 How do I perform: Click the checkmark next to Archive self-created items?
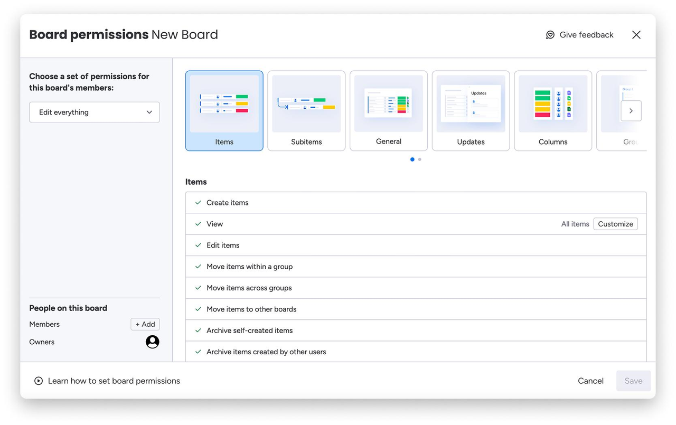pos(198,330)
